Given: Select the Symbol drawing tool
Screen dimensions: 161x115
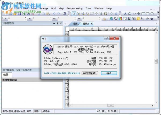Looking at the screenshot, I should pos(139,14).
